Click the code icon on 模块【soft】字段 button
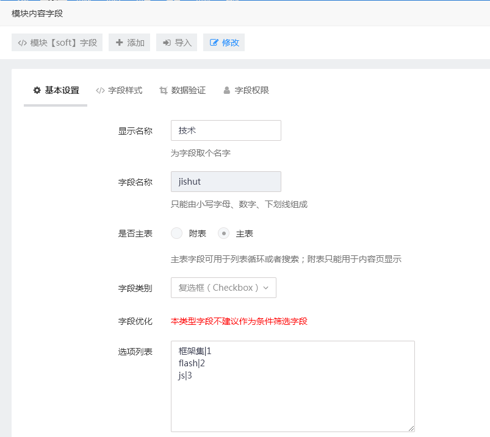This screenshot has width=490, height=437. [22, 43]
